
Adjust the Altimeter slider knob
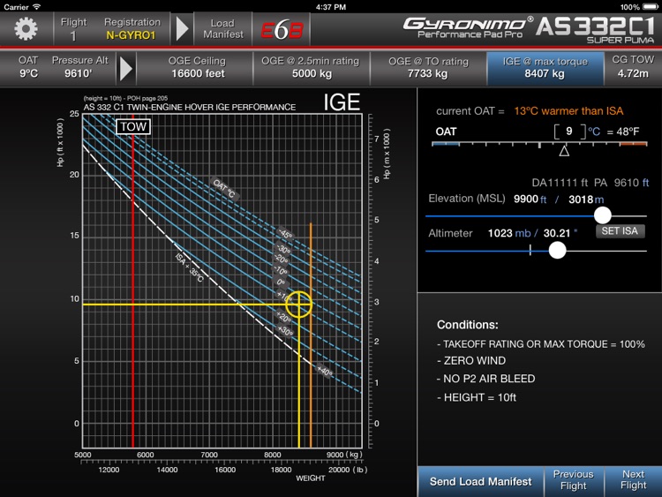[557, 250]
